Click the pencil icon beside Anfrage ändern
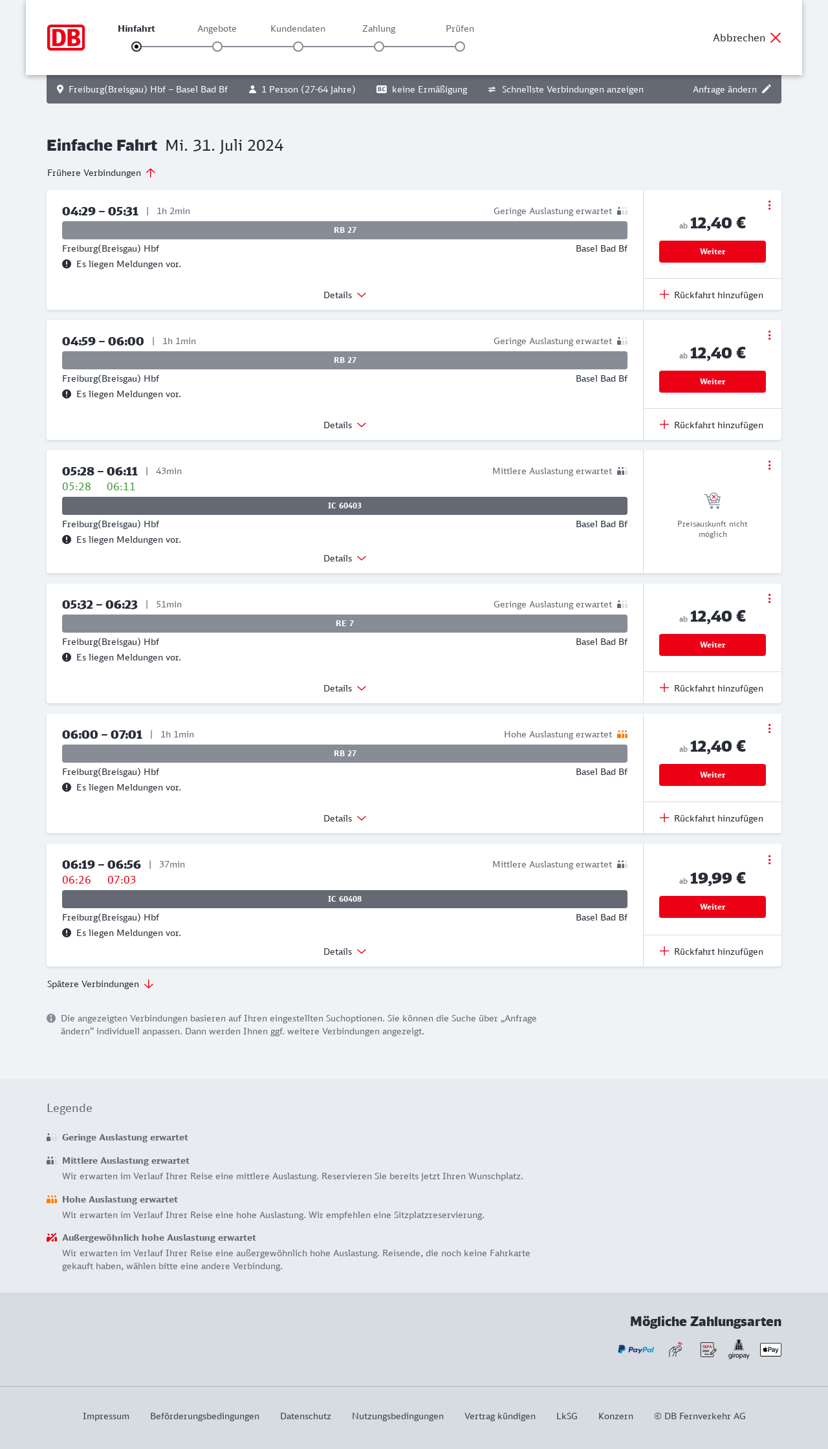 (x=767, y=89)
